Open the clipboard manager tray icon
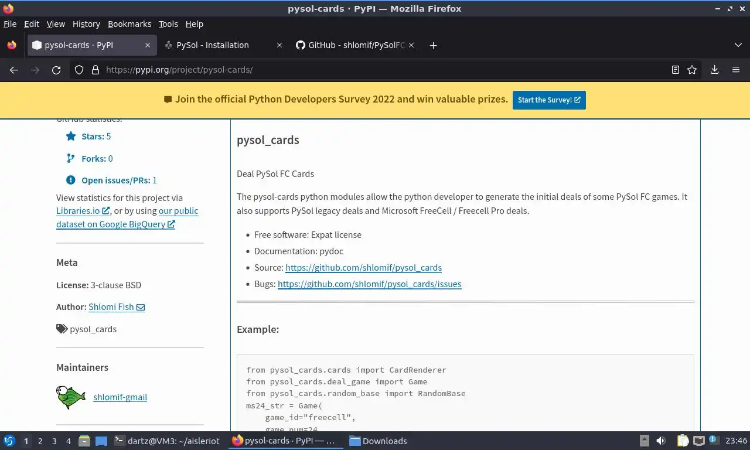Screen dimensions: 750x450 coord(683,441)
